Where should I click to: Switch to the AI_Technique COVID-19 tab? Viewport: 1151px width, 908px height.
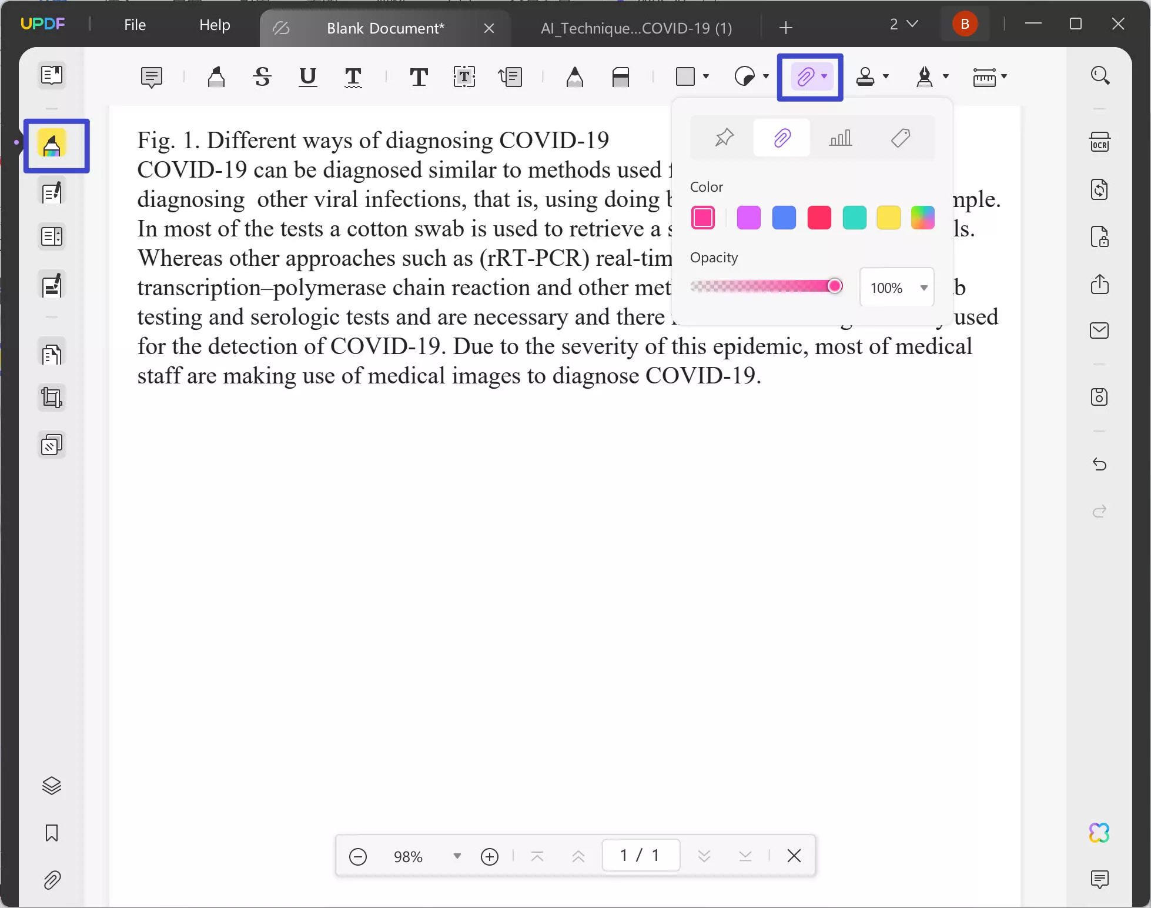tap(635, 28)
